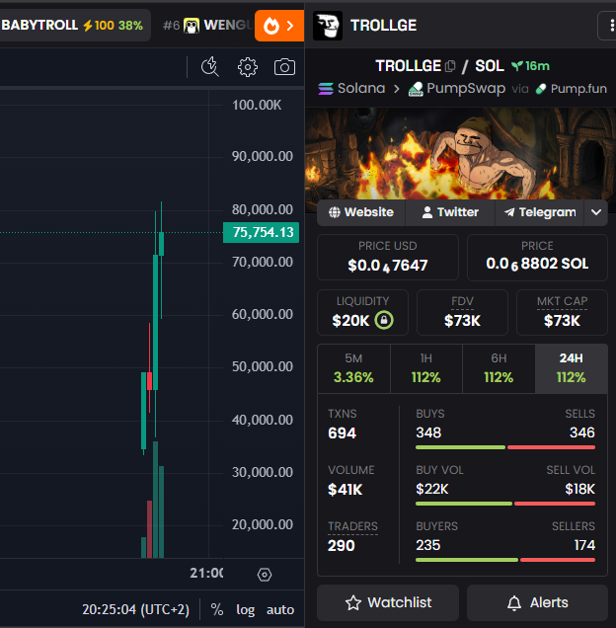Screen dimensions: 616x628
Task: Click the SOL quote symbol text
Action: 490,66
